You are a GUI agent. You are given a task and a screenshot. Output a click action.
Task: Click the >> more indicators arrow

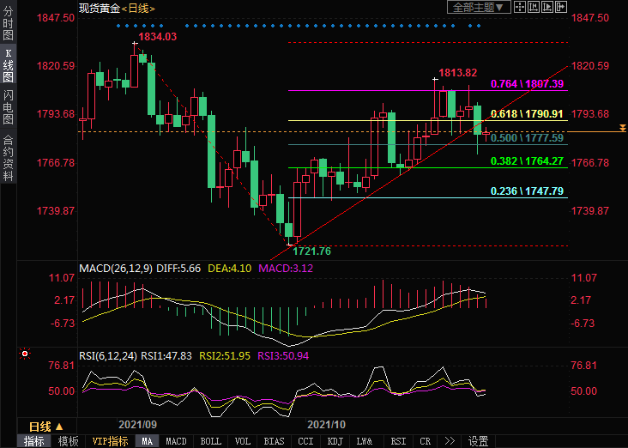[449, 441]
